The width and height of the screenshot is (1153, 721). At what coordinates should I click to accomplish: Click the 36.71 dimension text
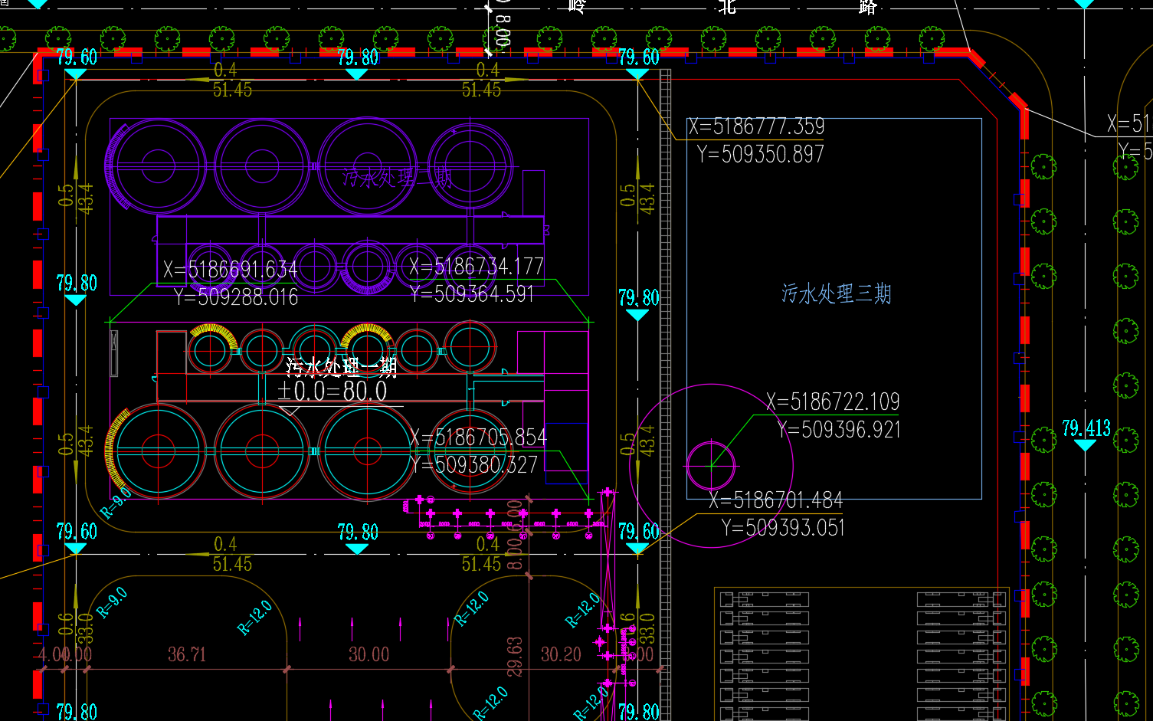pos(187,654)
